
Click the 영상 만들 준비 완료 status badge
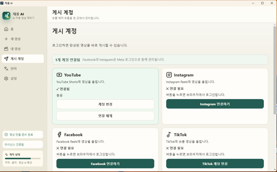(x=23, y=134)
